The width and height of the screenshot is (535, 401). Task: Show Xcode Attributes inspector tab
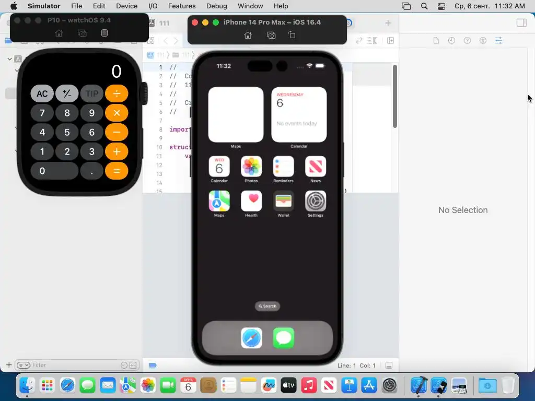(498, 41)
